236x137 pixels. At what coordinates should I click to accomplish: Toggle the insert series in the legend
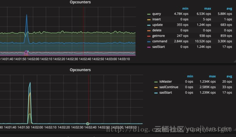(x=156, y=19)
